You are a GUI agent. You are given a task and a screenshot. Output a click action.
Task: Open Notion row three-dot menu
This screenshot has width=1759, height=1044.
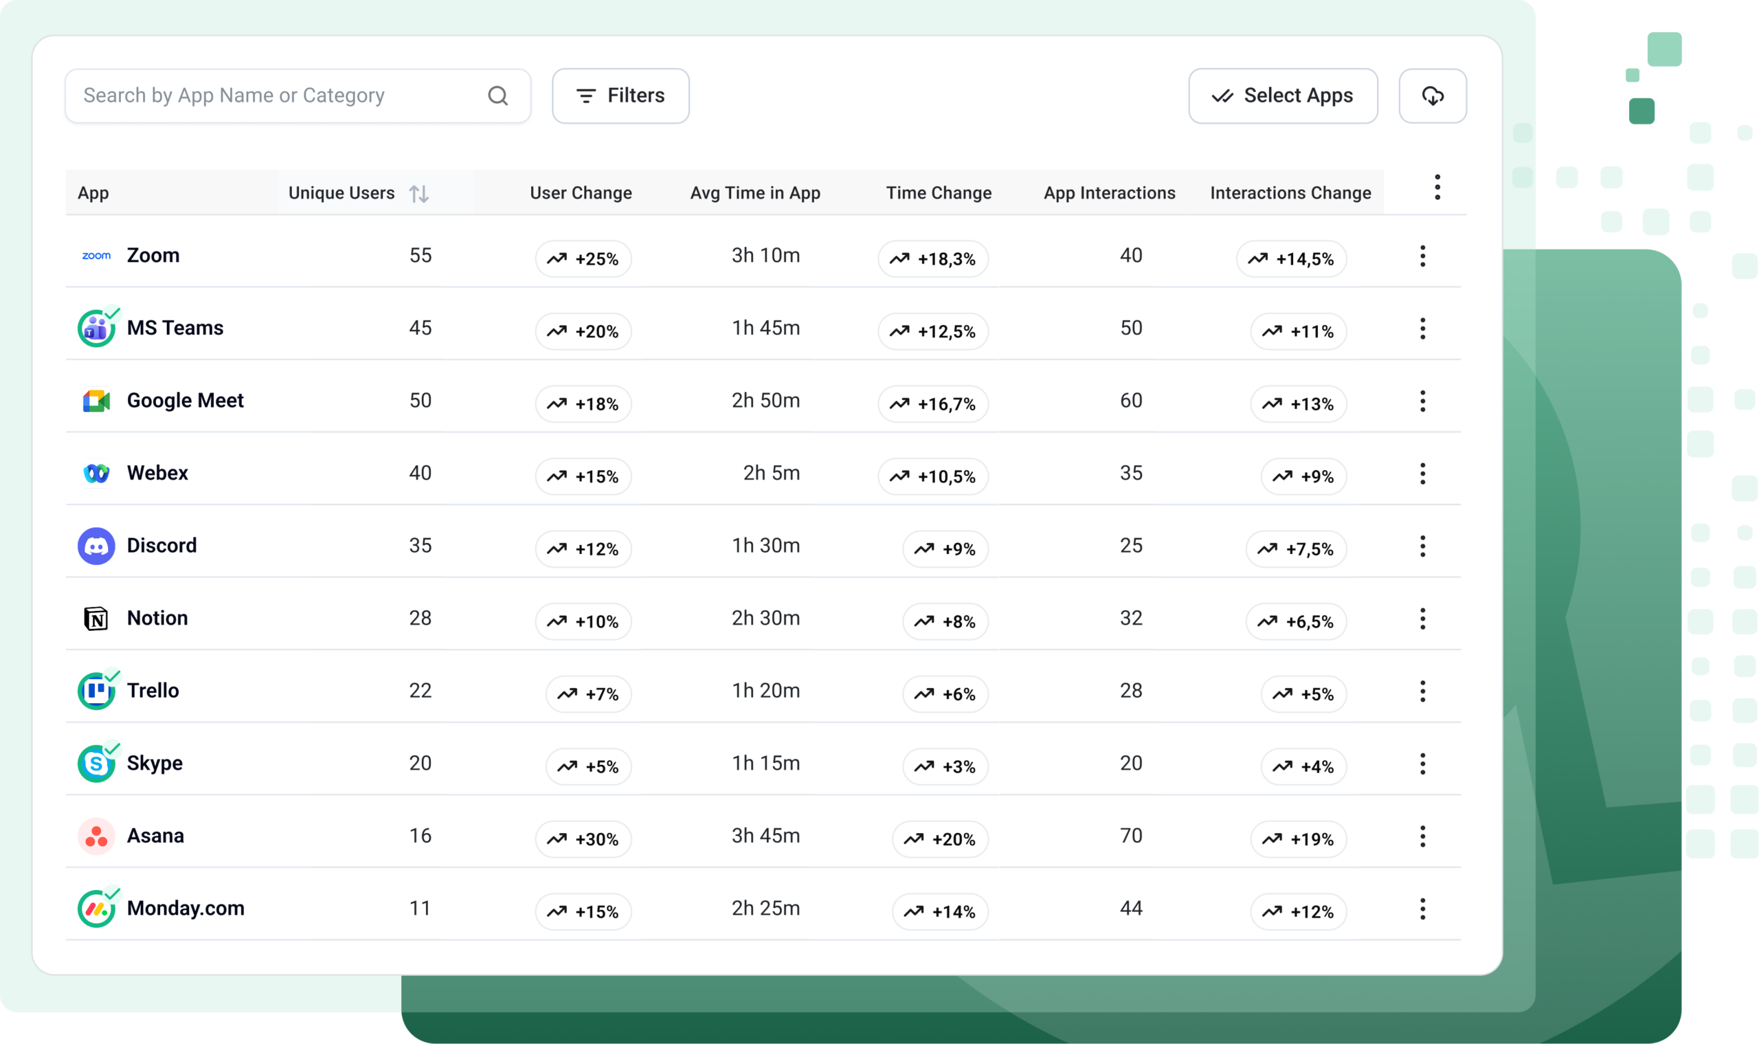coord(1423,619)
